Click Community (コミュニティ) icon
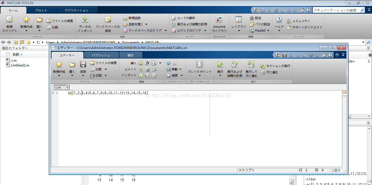372x185 pixels. [289, 21]
